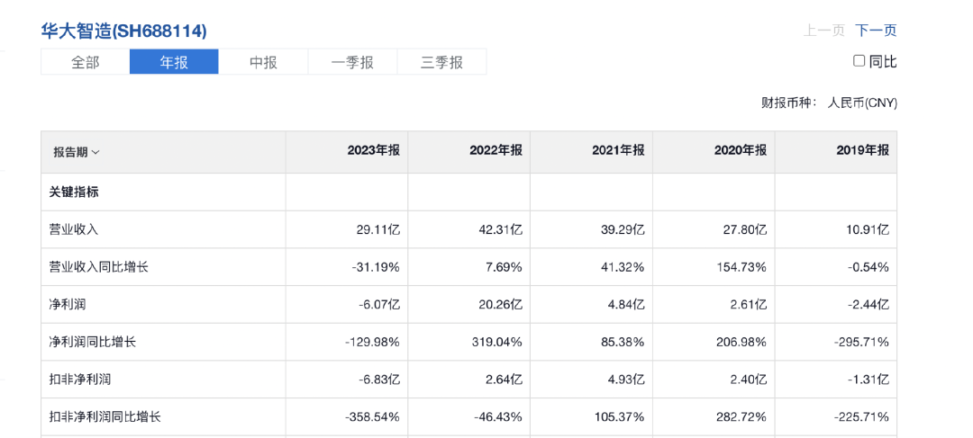
Task: Click the 扣非净利润同比增长 row label
Action: click(x=105, y=417)
